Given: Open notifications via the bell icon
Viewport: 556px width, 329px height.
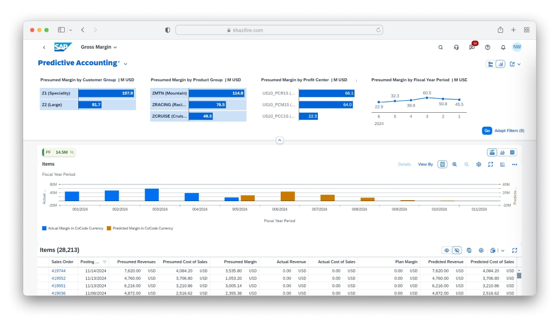Looking at the screenshot, I should click(x=503, y=47).
